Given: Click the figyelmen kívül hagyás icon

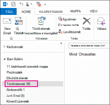Looking at the screenshot, I should pos(60,19).
